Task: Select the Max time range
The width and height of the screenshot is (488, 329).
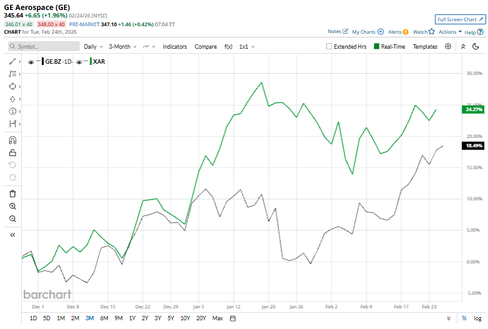Action: tap(218, 318)
